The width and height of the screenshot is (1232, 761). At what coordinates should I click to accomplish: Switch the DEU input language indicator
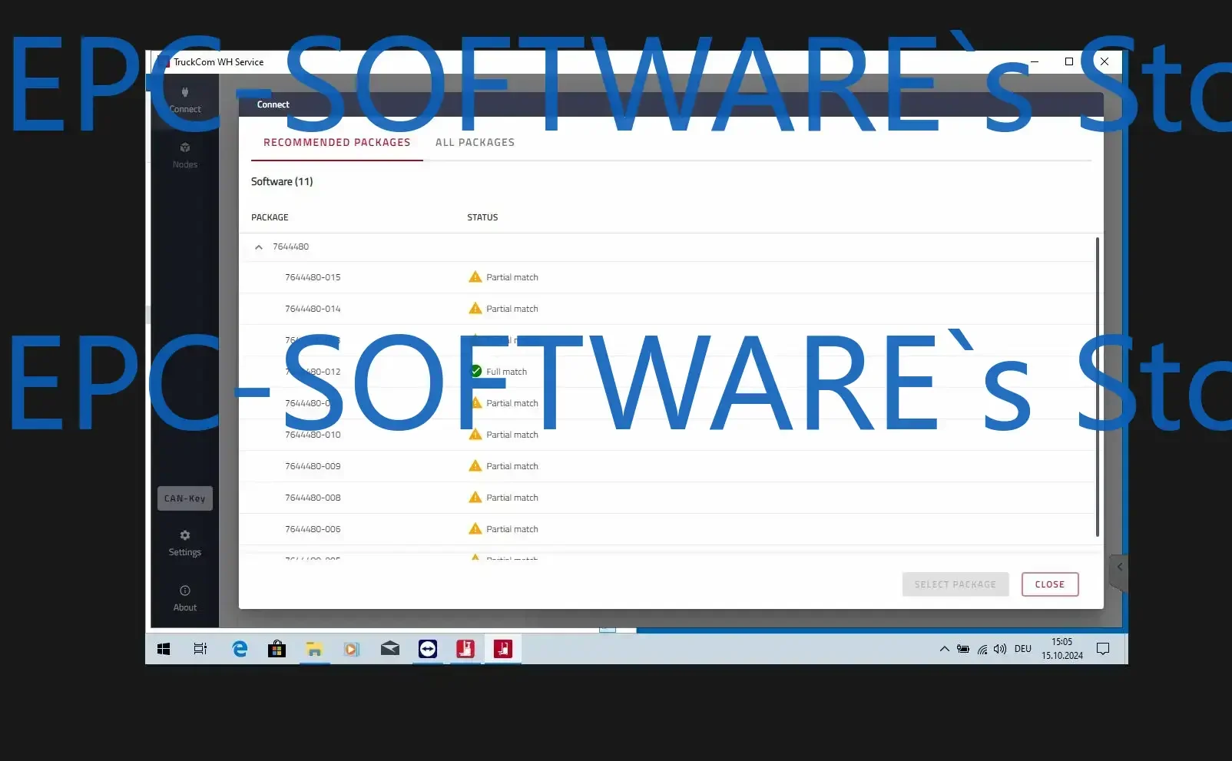click(1023, 649)
